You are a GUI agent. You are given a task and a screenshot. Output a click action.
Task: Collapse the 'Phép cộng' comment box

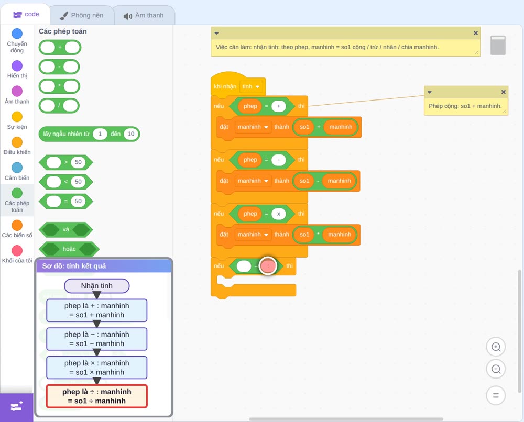430,92
